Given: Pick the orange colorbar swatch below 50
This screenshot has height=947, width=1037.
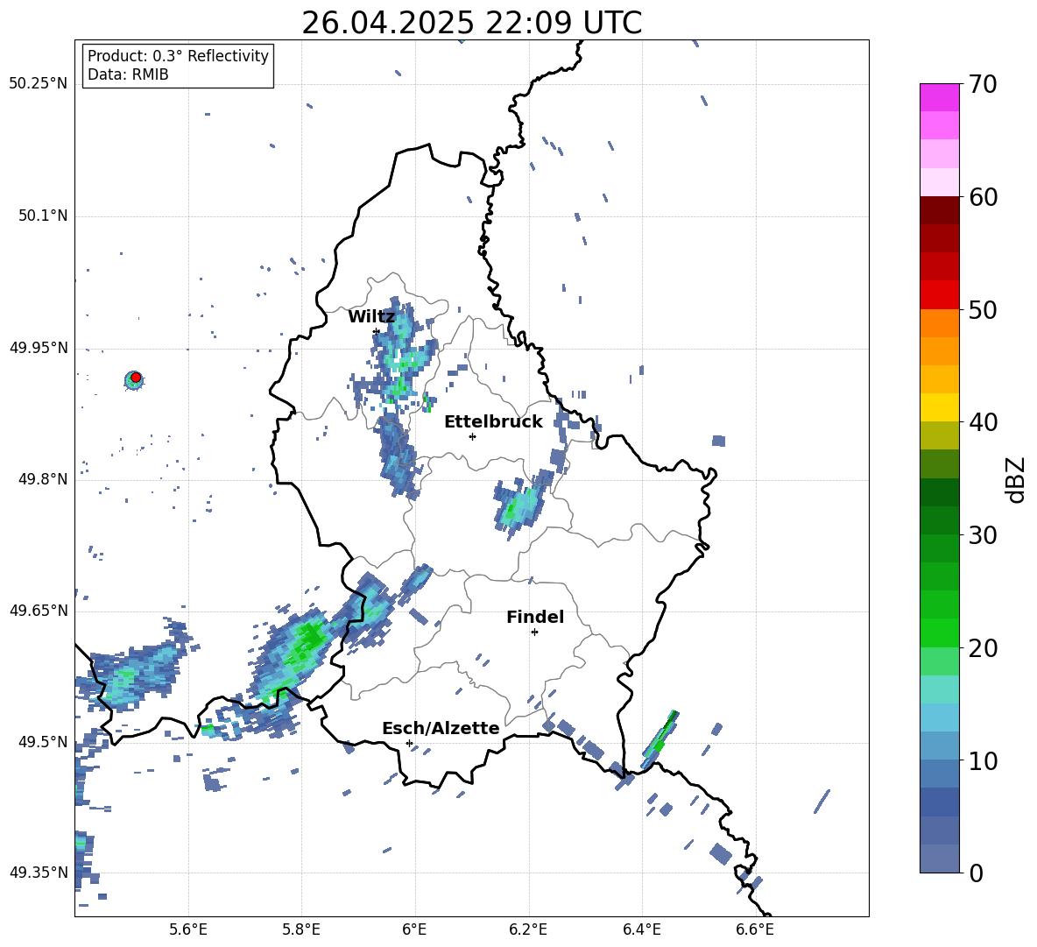Looking at the screenshot, I should 939,323.
